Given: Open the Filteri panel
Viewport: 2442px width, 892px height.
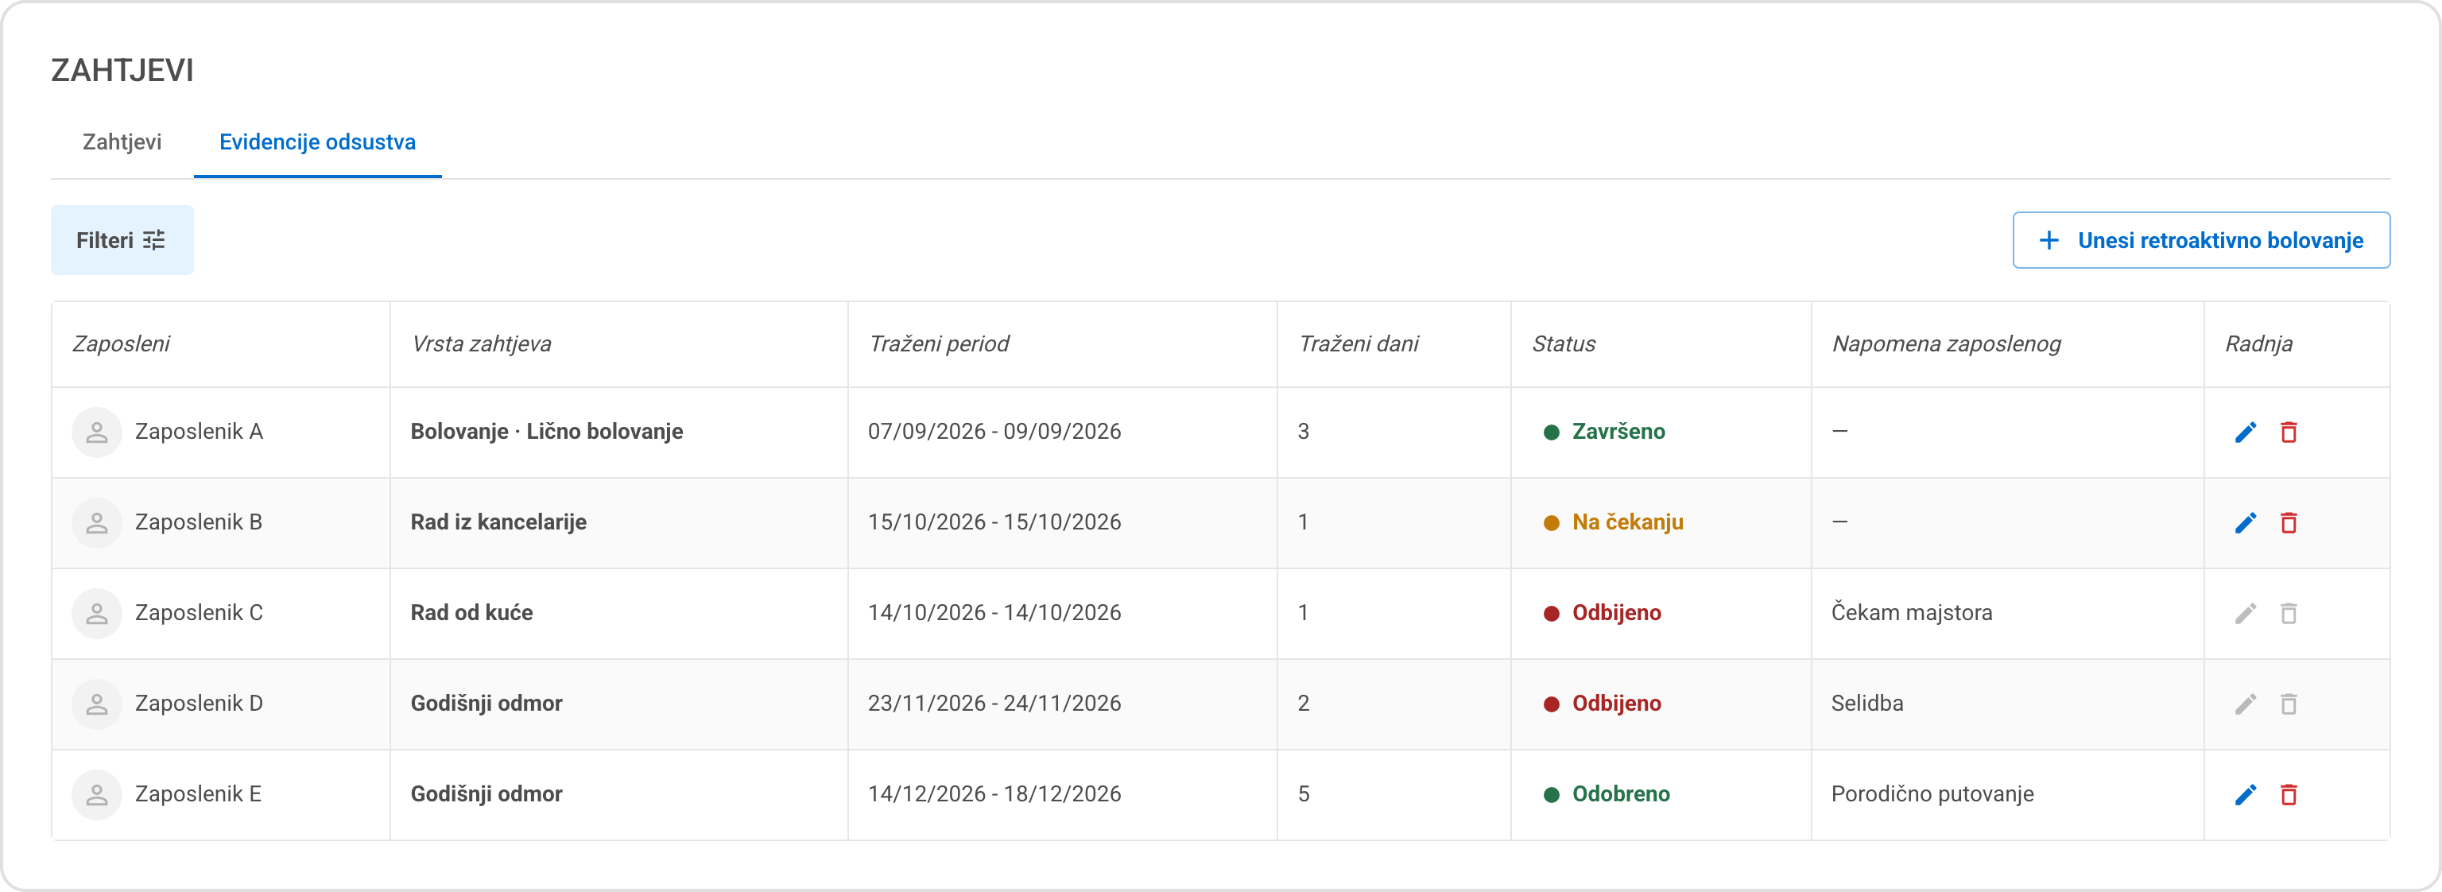Looking at the screenshot, I should (x=122, y=240).
